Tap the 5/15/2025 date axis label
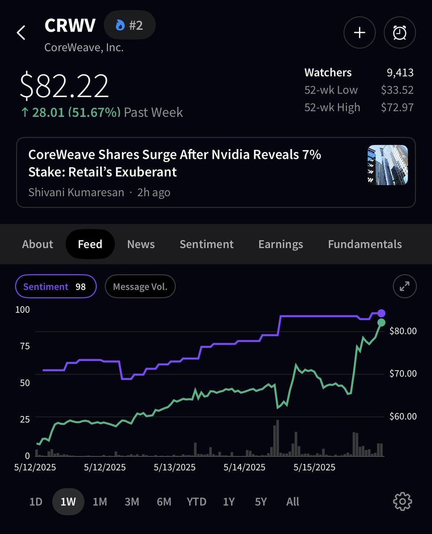Image resolution: width=432 pixels, height=534 pixels. (314, 468)
